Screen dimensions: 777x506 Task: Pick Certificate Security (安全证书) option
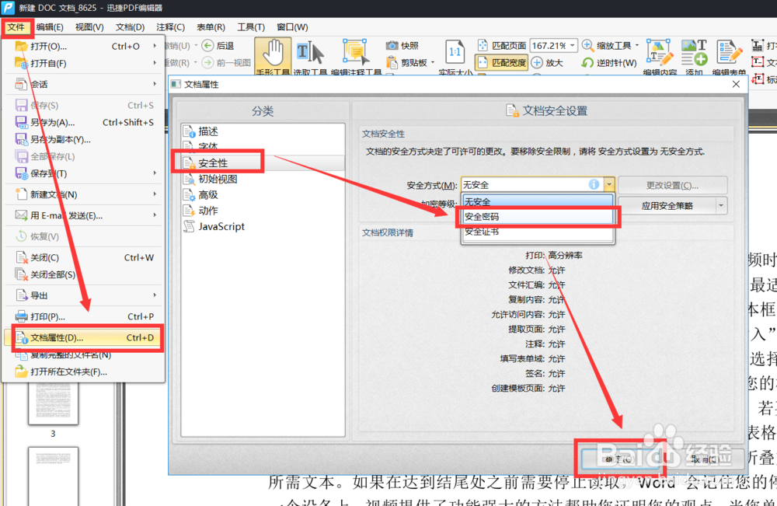tap(538, 232)
